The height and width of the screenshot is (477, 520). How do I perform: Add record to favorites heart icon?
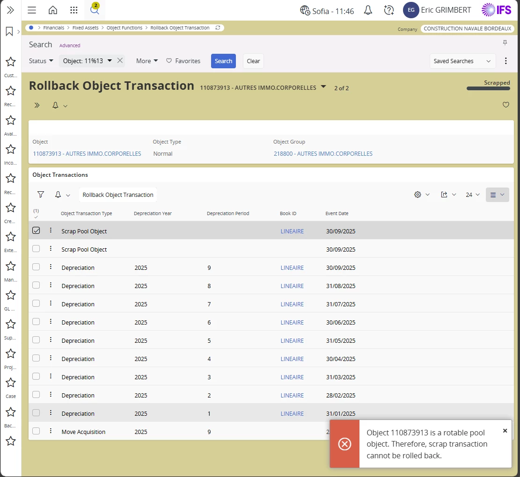[506, 105]
